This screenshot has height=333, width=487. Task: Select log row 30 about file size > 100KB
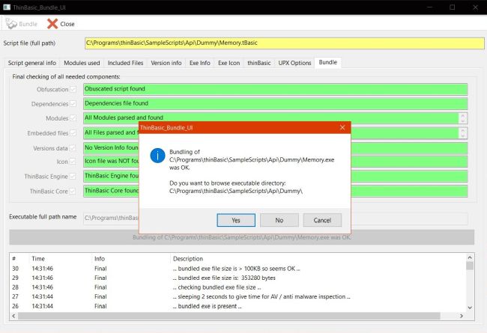point(238,269)
